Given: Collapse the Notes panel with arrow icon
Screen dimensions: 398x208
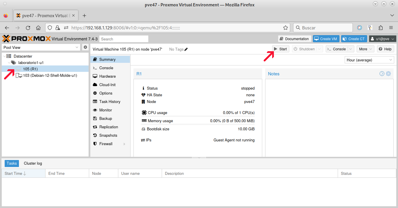Looking at the screenshot, I should coord(382,74).
